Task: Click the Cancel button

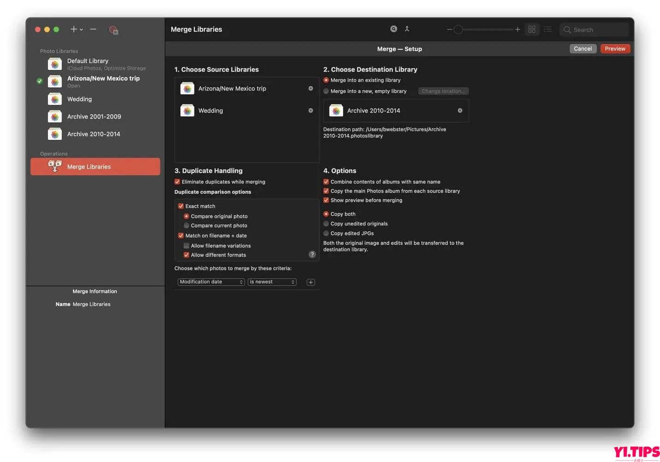Action: click(x=583, y=49)
